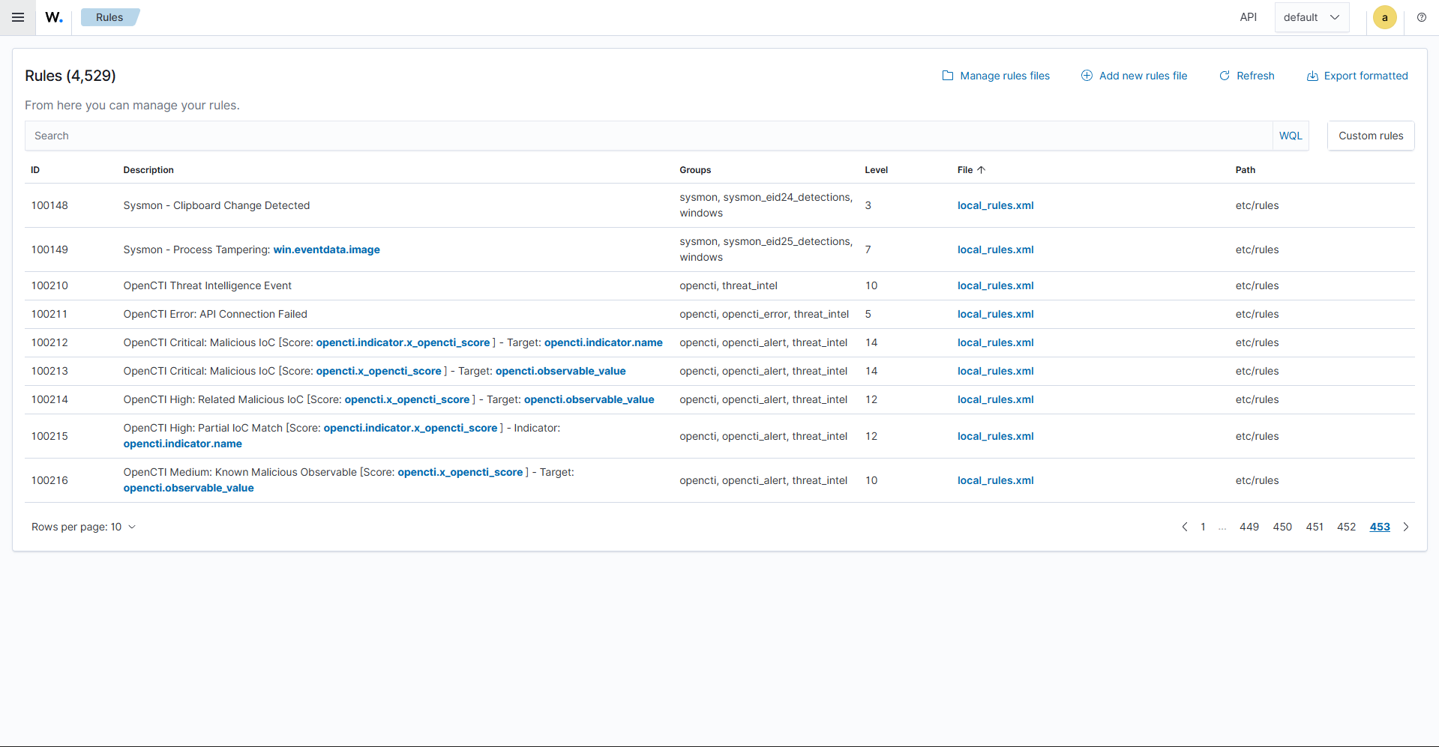Go to page 452

click(1347, 527)
